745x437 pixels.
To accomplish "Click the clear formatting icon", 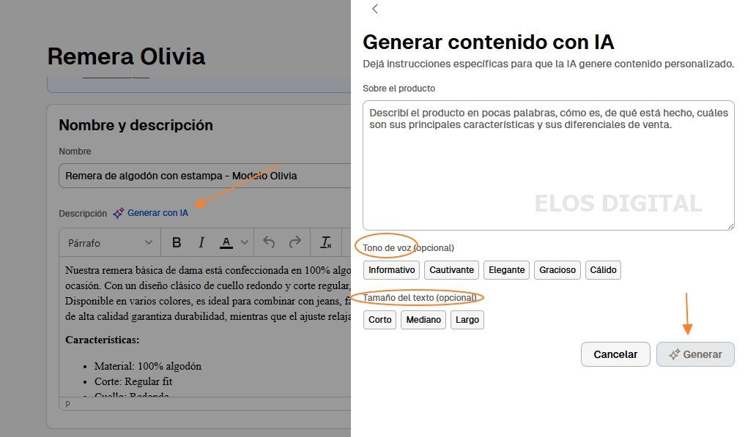I will coord(326,242).
